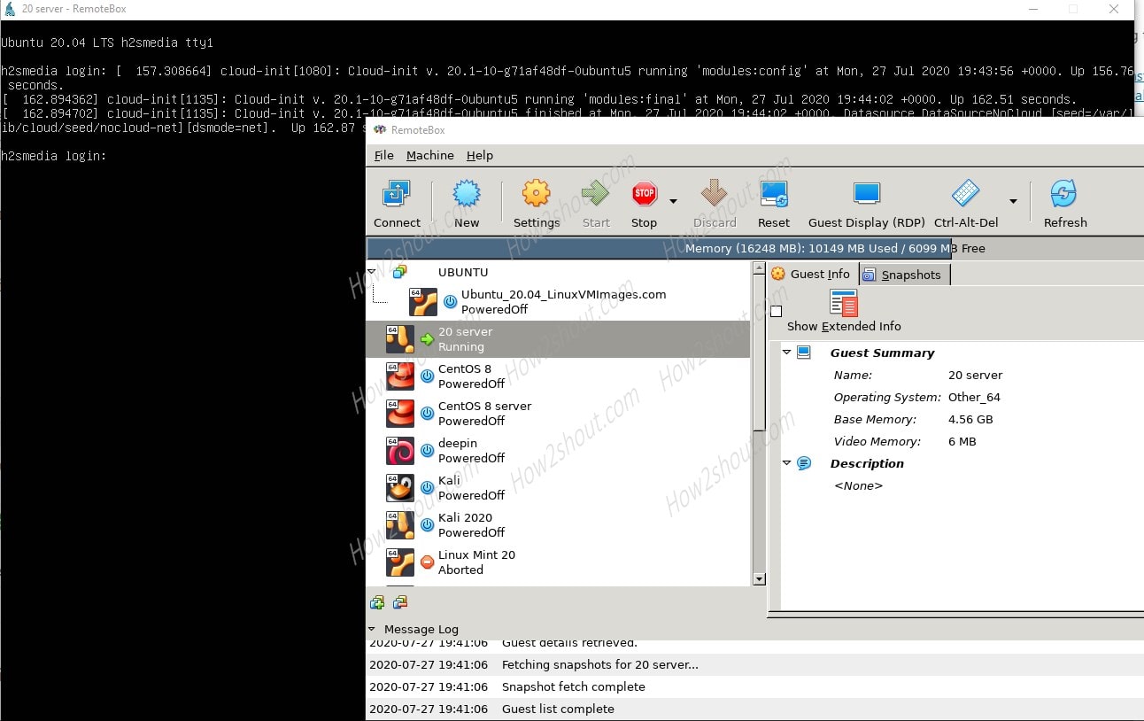Image resolution: width=1144 pixels, height=721 pixels.
Task: Open the Help menu
Action: click(480, 155)
